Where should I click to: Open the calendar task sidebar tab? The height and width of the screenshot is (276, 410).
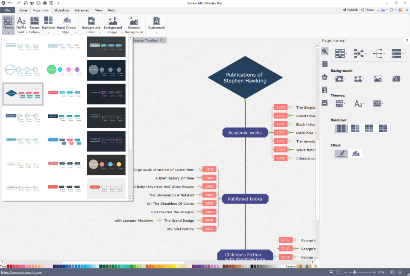(x=325, y=103)
